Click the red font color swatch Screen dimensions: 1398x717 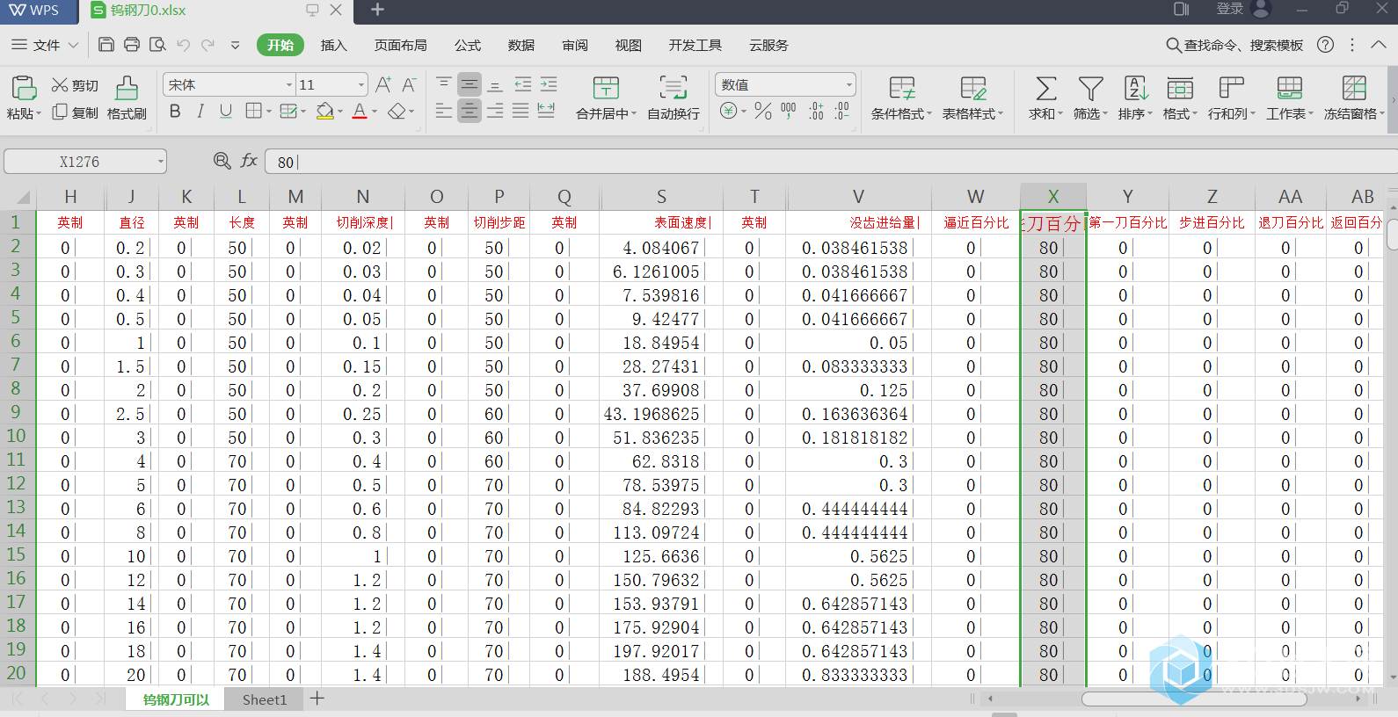pyautogui.click(x=360, y=111)
